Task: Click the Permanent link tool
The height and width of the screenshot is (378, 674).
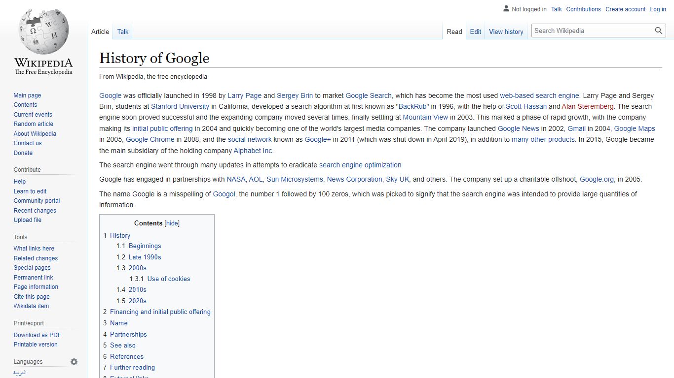Action: 34,278
